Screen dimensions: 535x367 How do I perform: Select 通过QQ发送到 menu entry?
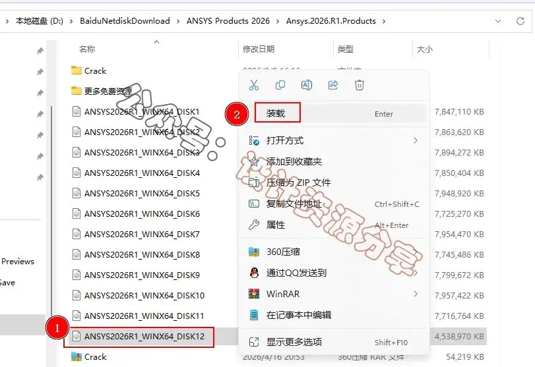coord(334,273)
